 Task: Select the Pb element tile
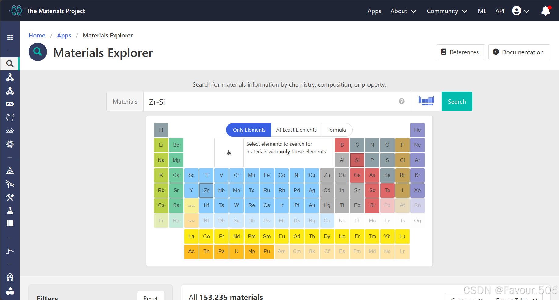coord(357,205)
